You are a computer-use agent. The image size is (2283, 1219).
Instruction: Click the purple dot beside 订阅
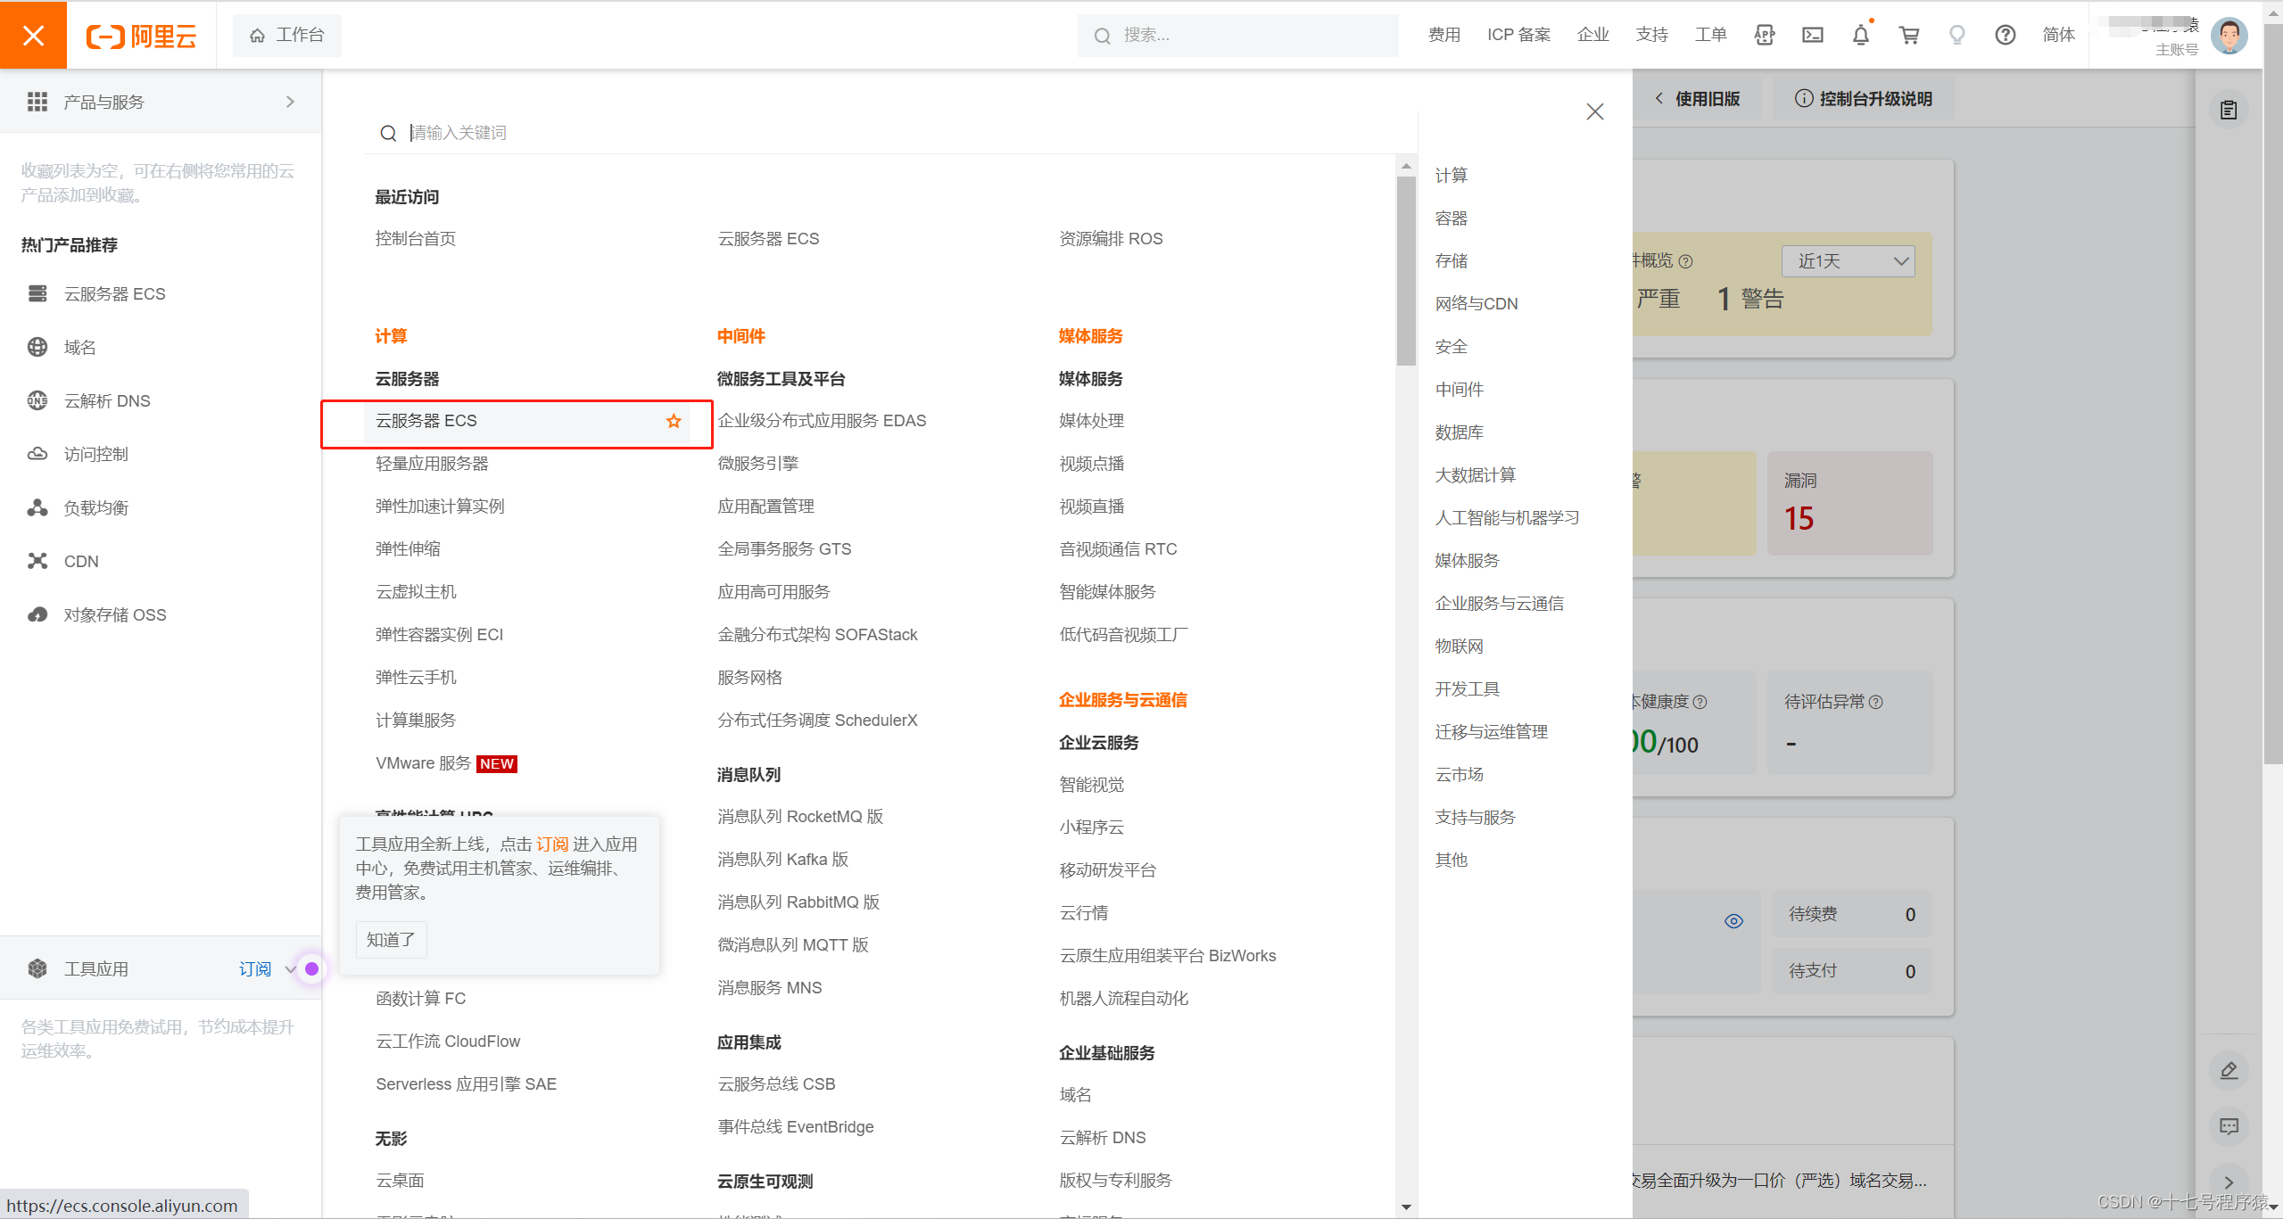311,968
